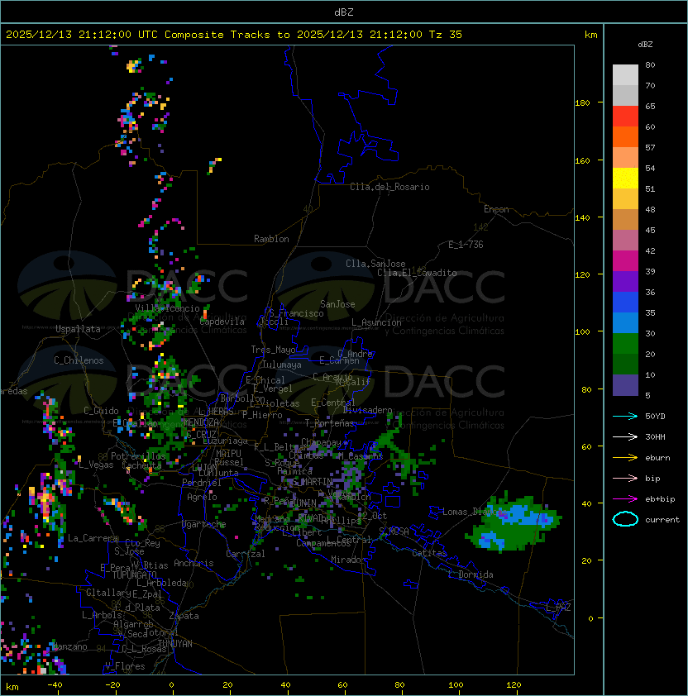The width and height of the screenshot is (688, 696).
Task: Pick the dark orange 57–60 dBZ swatch
Action: coord(625,137)
